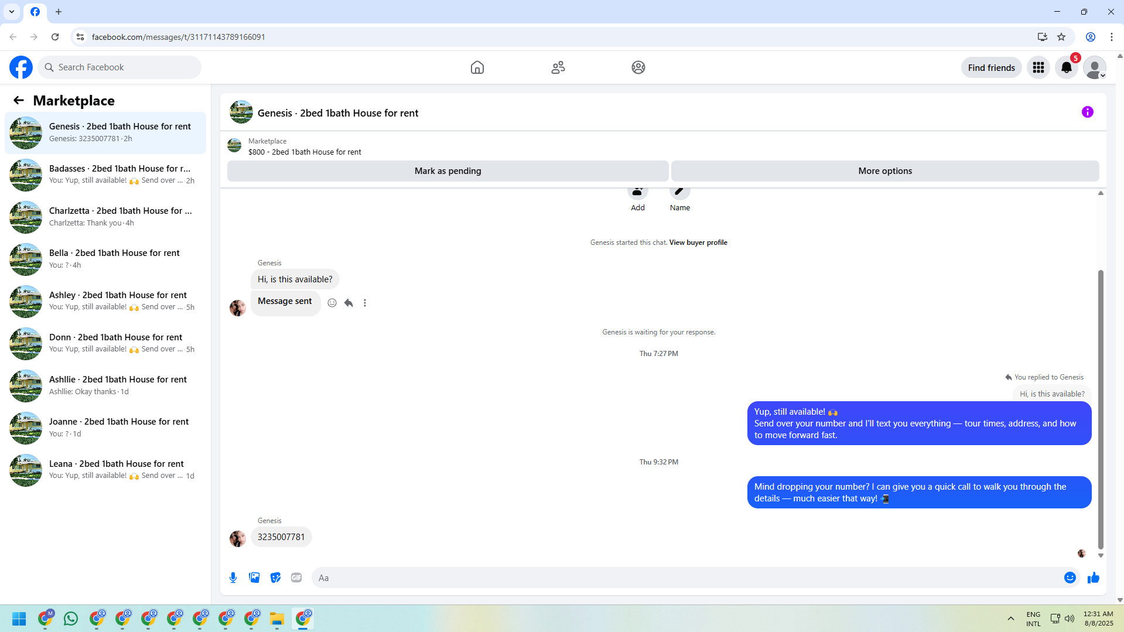View site information icon in address bar
This screenshot has width=1124, height=632.
(x=80, y=37)
